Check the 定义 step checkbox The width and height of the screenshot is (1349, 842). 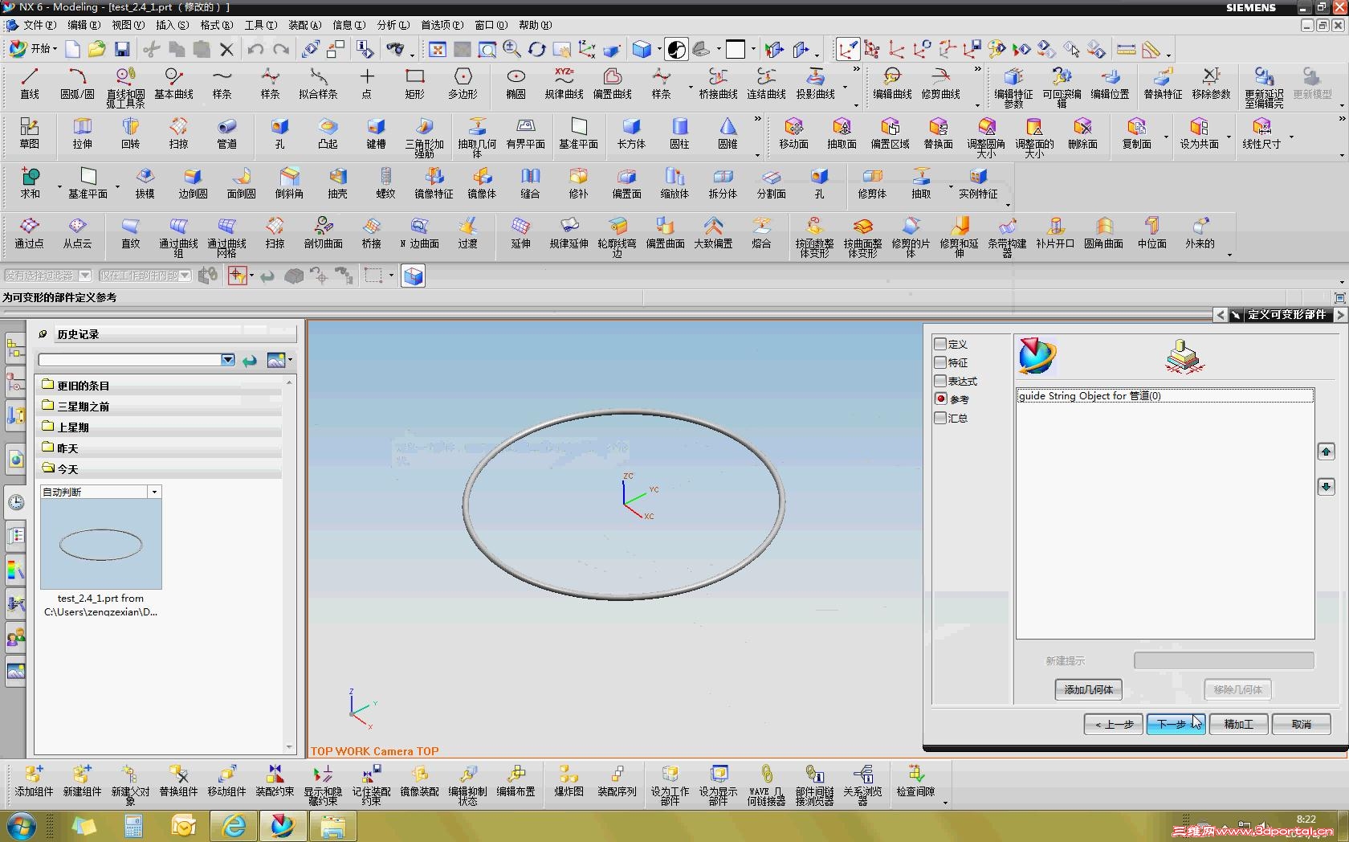940,343
